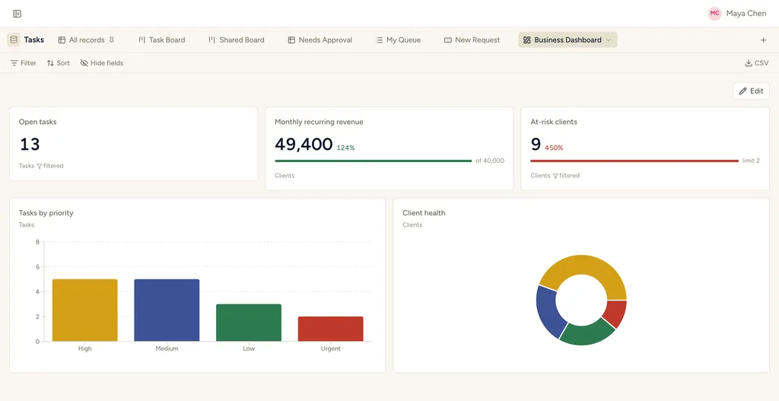Click the 'Tasks by priority' chart title
Image resolution: width=779 pixels, height=401 pixels.
pyautogui.click(x=46, y=212)
